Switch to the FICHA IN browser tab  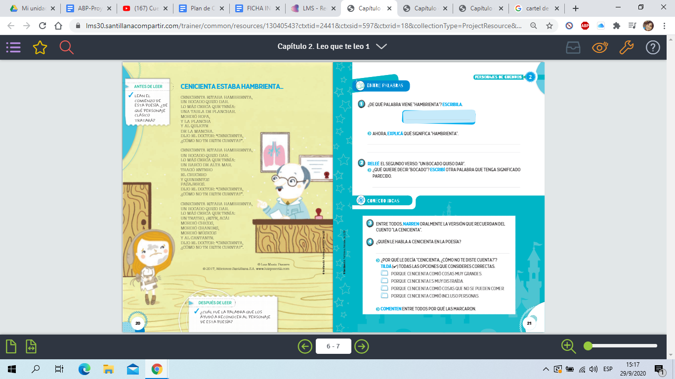(258, 8)
